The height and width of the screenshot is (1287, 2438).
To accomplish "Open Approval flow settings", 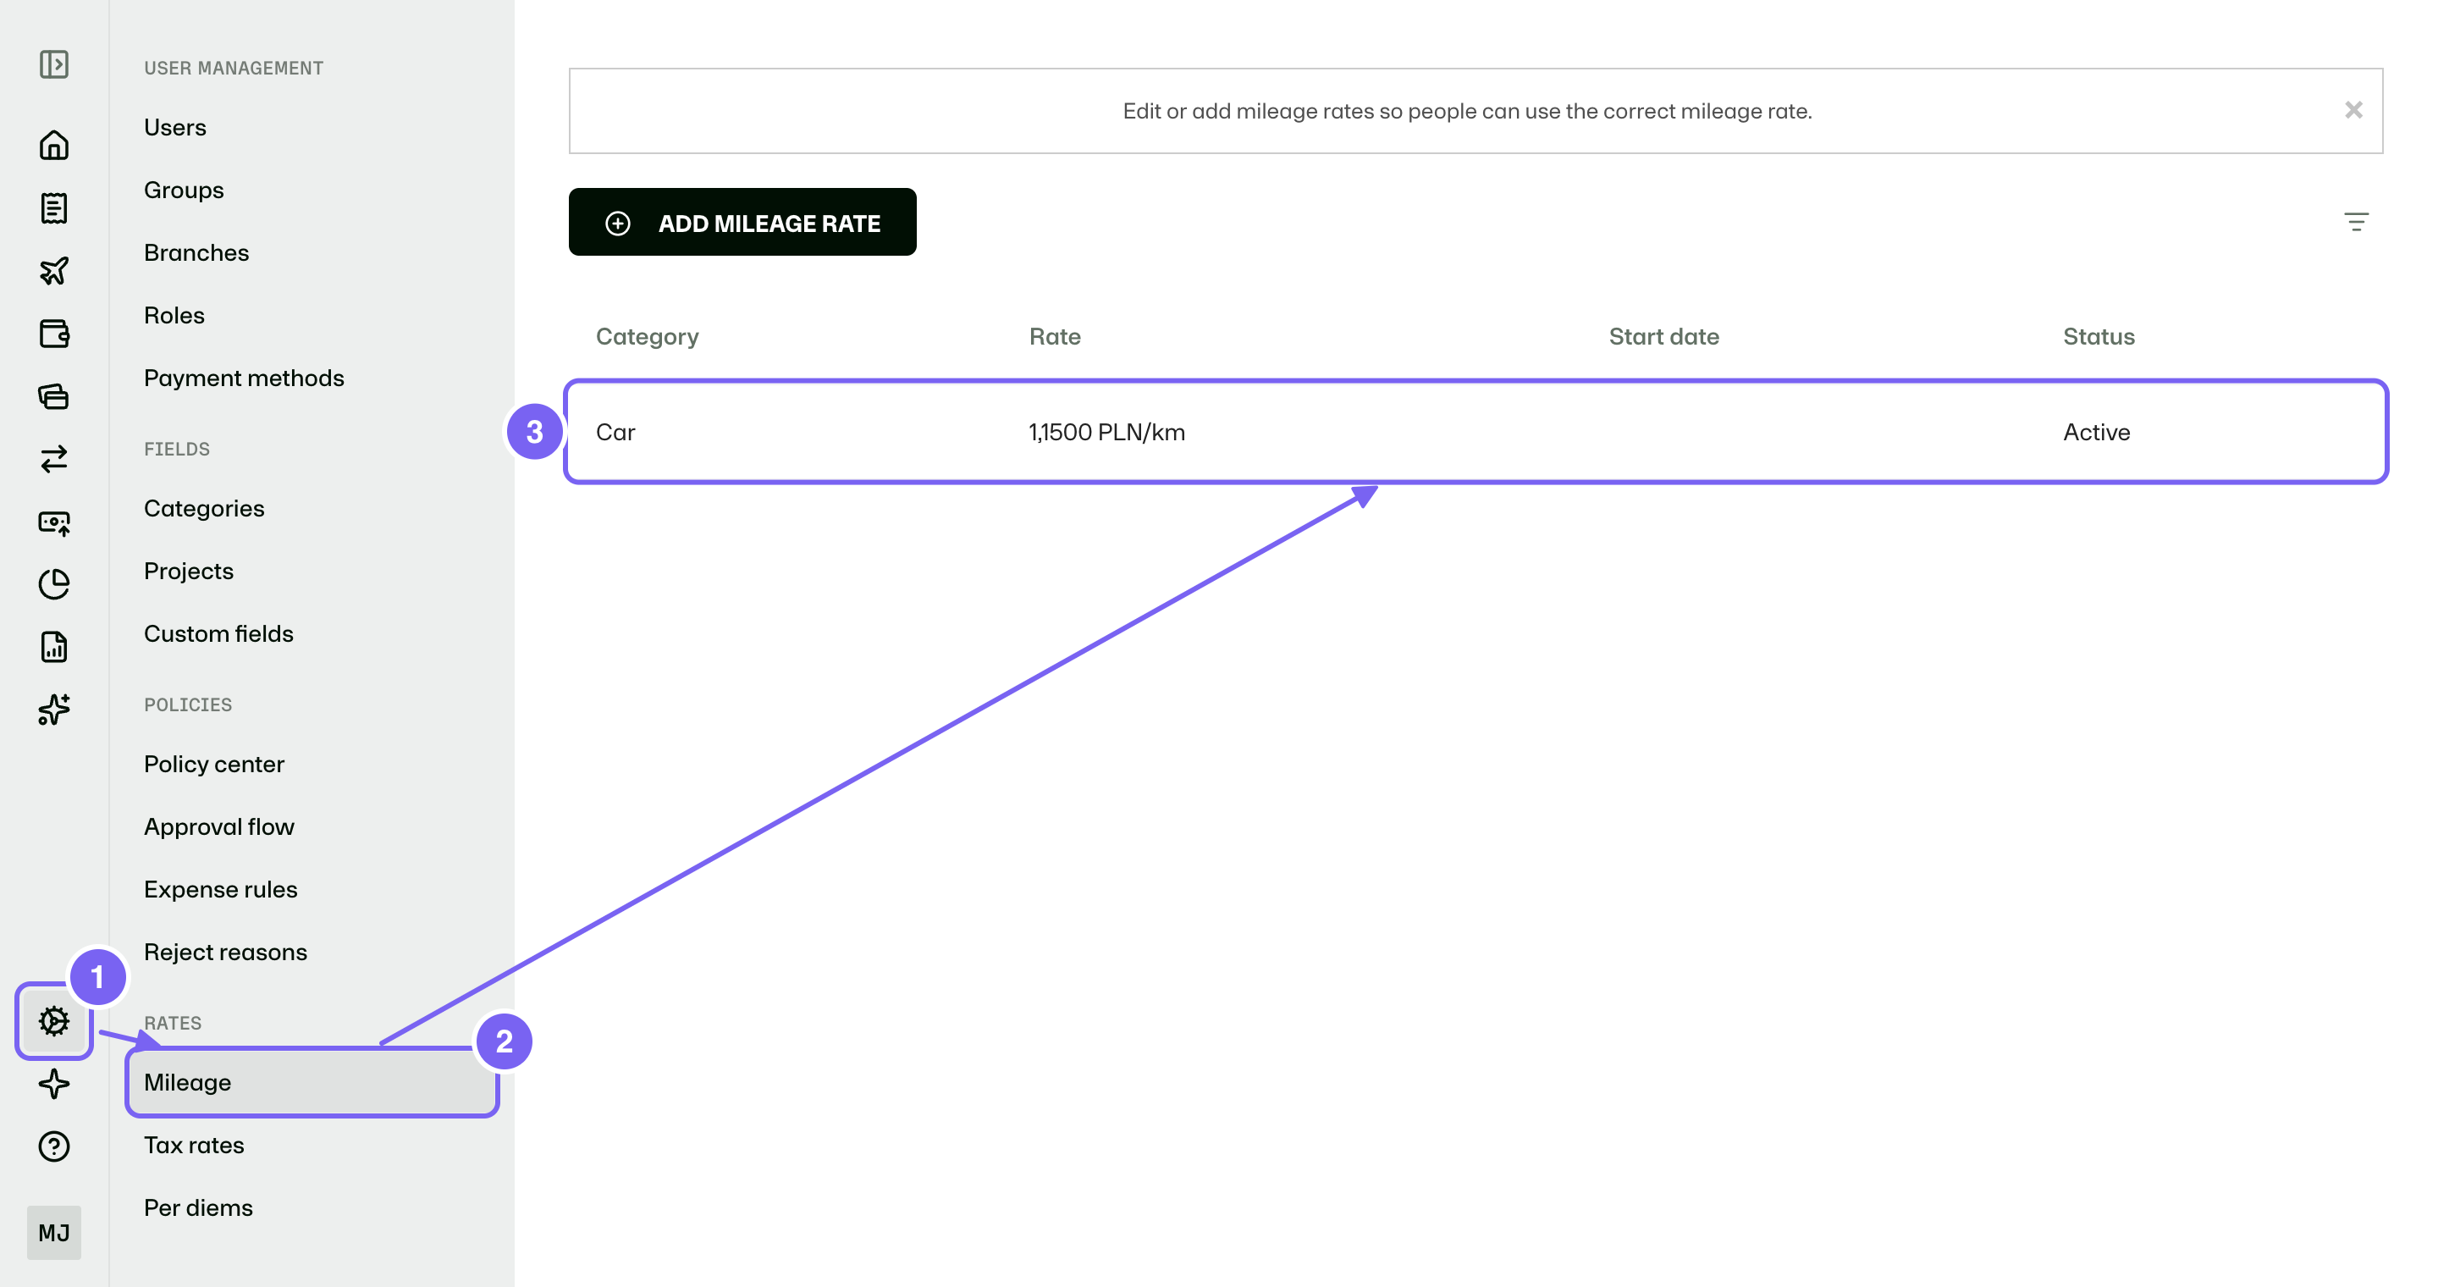I will coord(219,827).
